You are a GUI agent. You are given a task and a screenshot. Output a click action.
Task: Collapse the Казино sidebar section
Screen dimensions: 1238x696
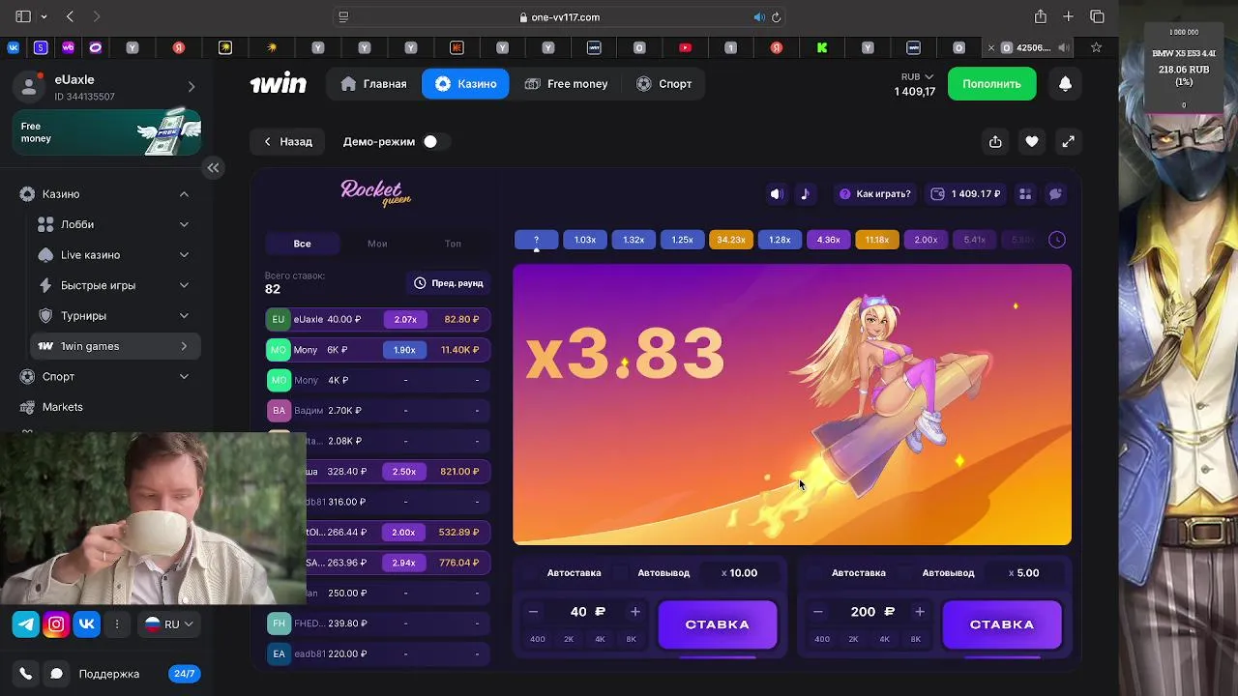coord(184,194)
